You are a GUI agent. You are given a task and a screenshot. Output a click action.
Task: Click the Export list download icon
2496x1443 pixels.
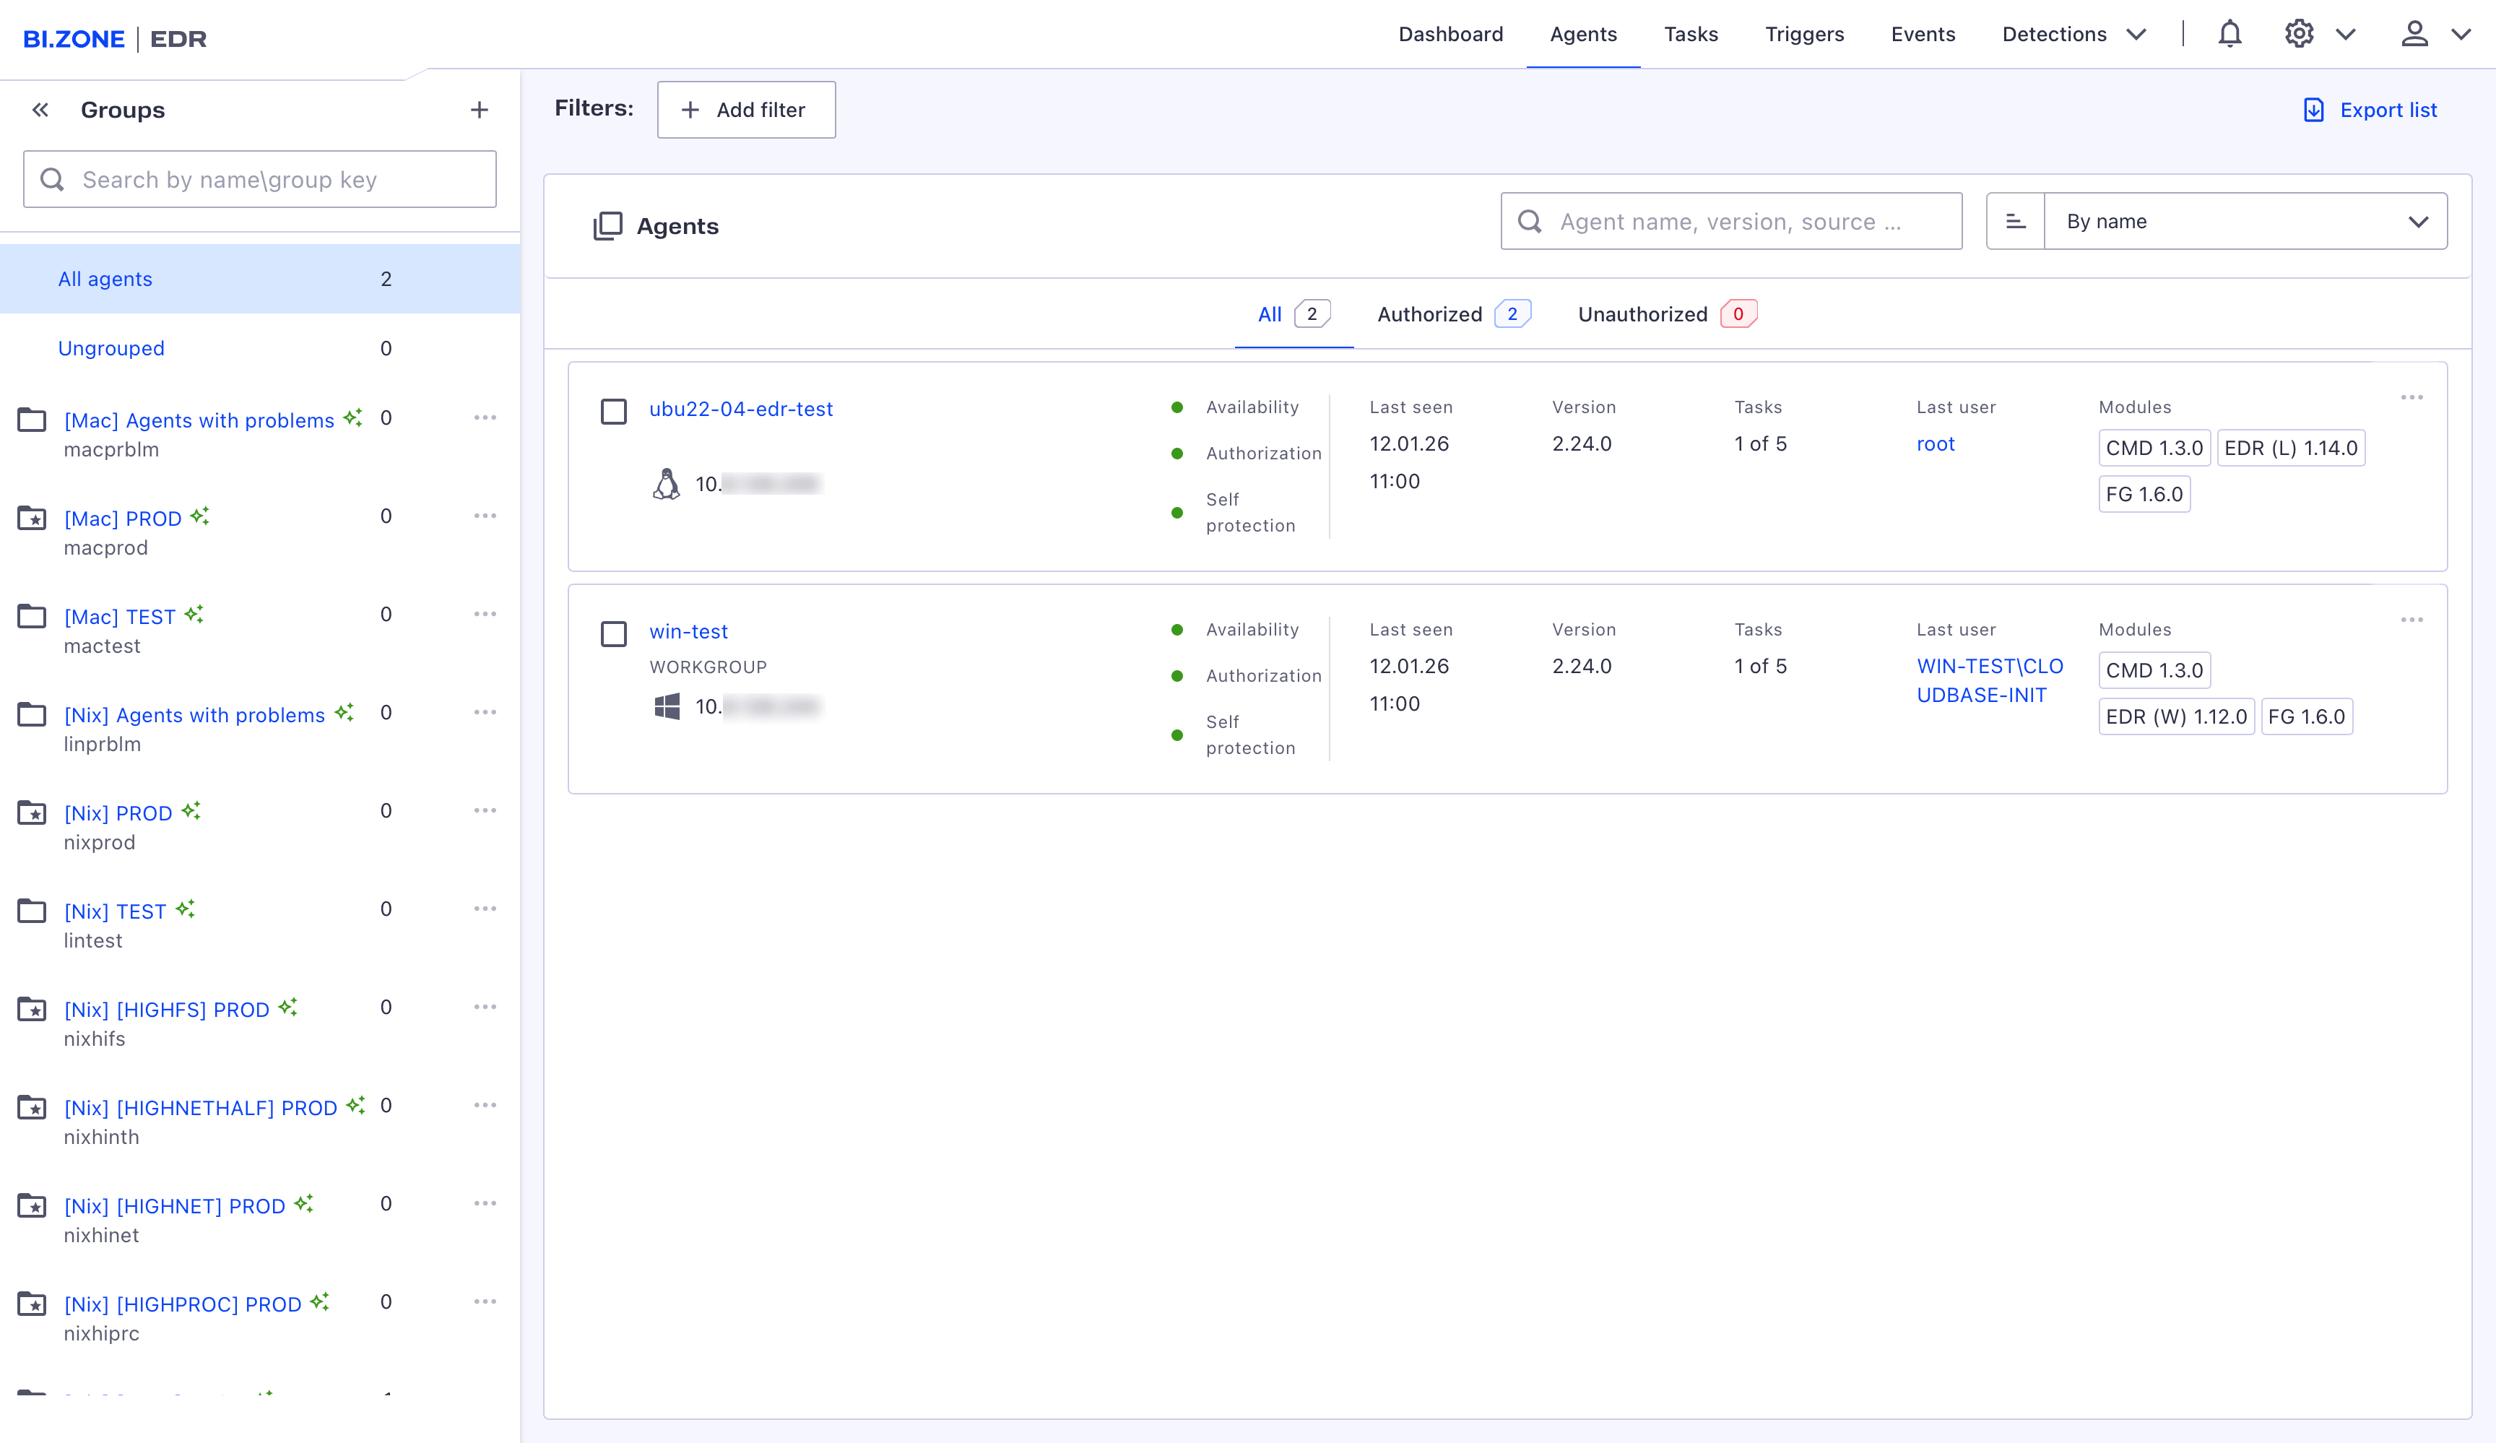[2314, 109]
